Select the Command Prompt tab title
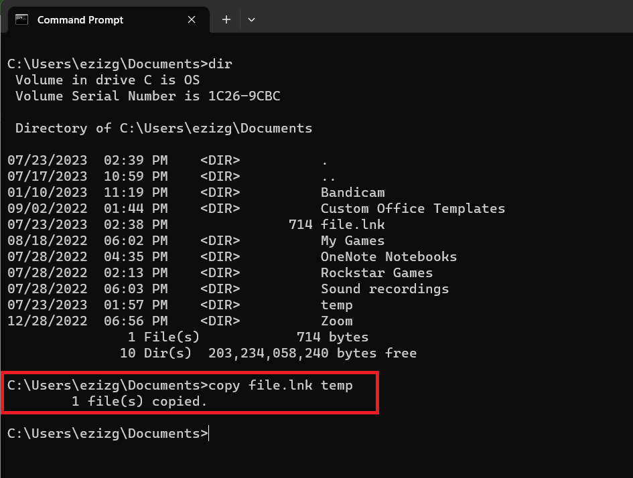 coord(80,19)
